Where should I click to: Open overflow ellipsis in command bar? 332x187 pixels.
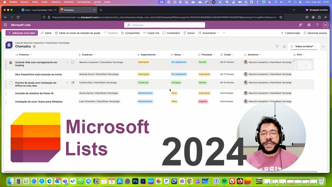[224, 33]
